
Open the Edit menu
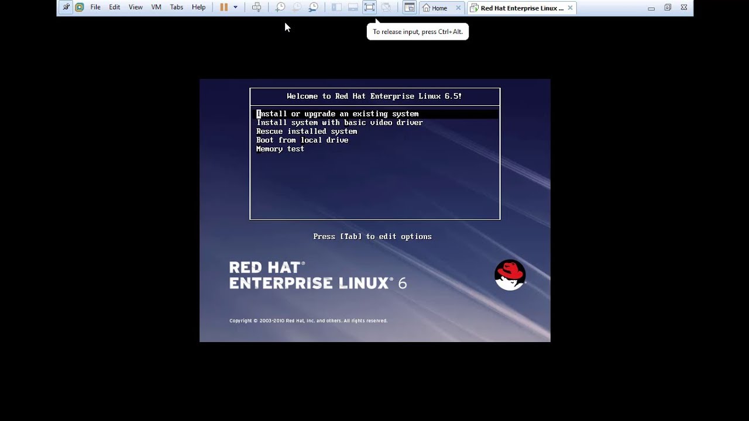115,8
